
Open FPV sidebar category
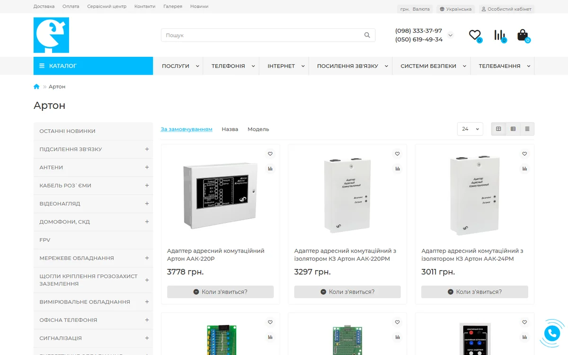[x=93, y=240]
